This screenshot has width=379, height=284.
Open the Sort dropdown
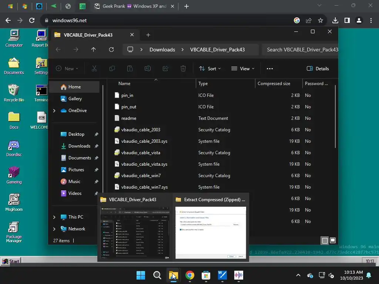(210, 68)
